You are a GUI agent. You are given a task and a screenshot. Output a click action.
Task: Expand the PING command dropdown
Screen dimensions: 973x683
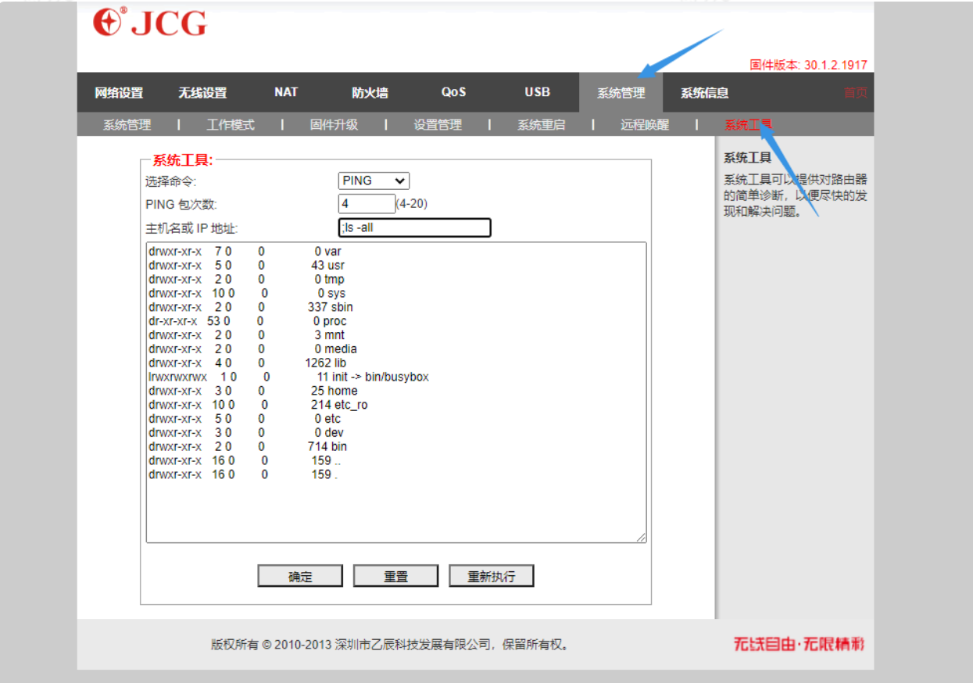pyautogui.click(x=374, y=181)
